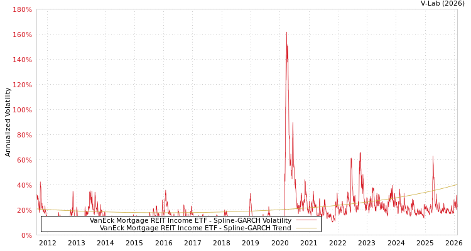Click the Spline-GARCH Volatility legend entry
471x251 pixels.
click(x=190, y=221)
